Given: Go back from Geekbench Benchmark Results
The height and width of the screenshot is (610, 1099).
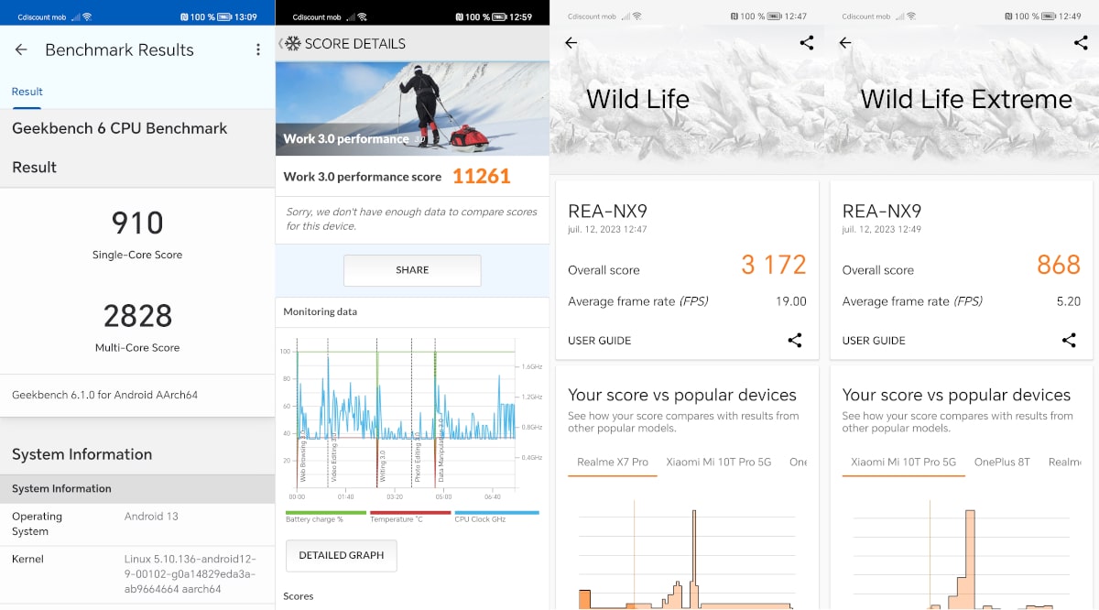Looking at the screenshot, I should (x=21, y=50).
